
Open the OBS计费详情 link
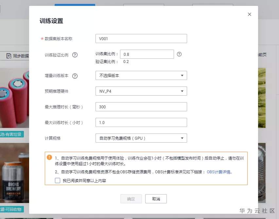[219, 172]
